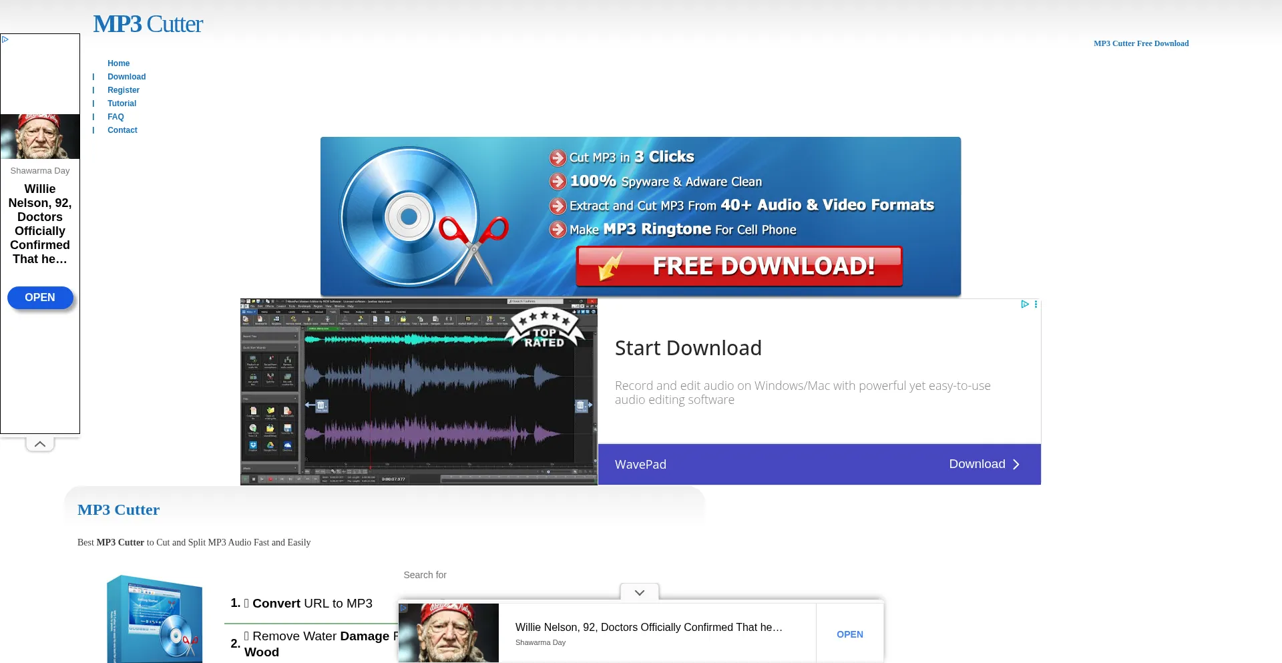1282x663 pixels.
Task: Click 100% Spyware & Adware Clean arrow bullet
Action: click(558, 182)
